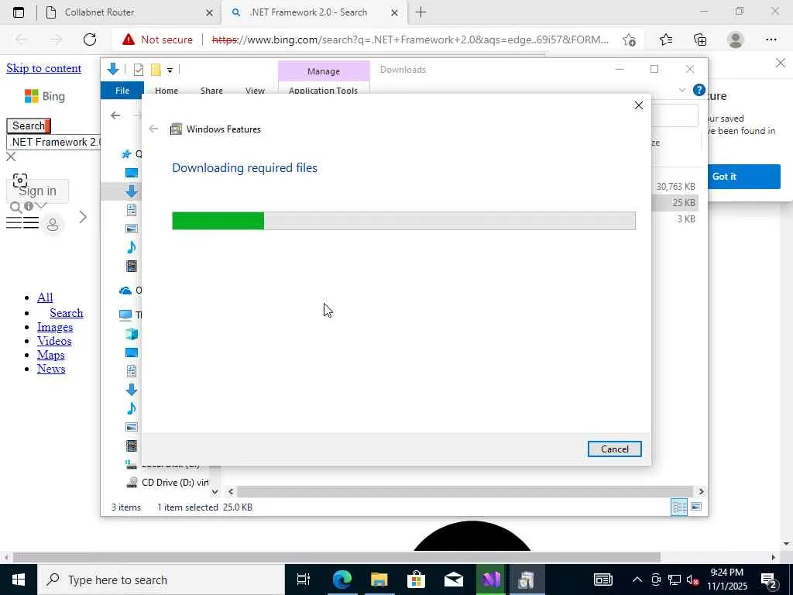Screen dimensions: 793x595
Task: Close the .NET Framework 2.0 Search tab
Action: 394,12
